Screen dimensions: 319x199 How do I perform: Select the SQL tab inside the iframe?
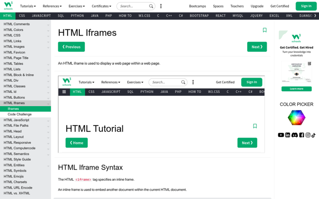pyautogui.click(x=130, y=92)
